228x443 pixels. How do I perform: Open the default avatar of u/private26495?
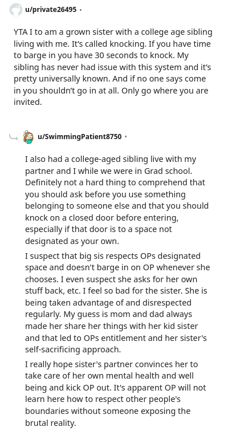point(16,10)
